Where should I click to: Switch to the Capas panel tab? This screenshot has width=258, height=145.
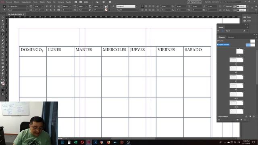[x=221, y=27]
